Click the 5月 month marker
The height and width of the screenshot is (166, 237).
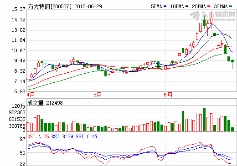point(98,95)
